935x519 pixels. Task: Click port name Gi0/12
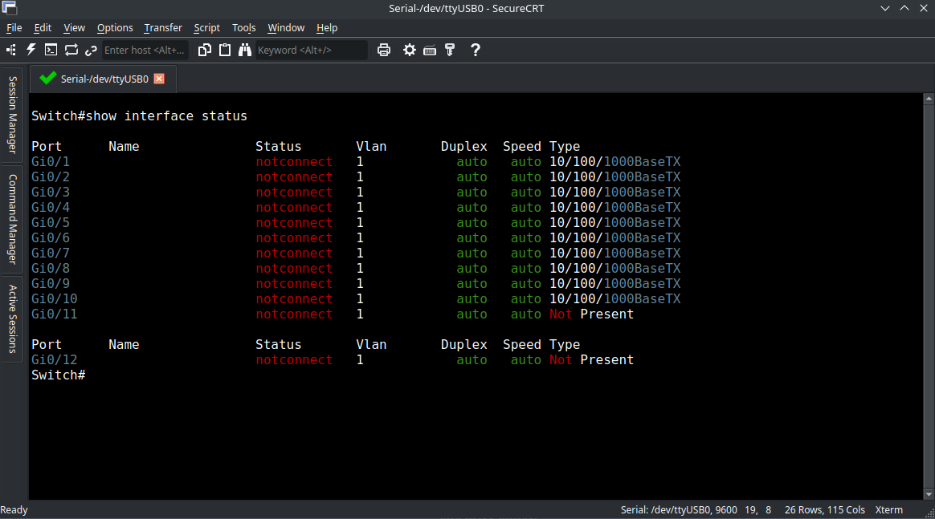(x=55, y=359)
